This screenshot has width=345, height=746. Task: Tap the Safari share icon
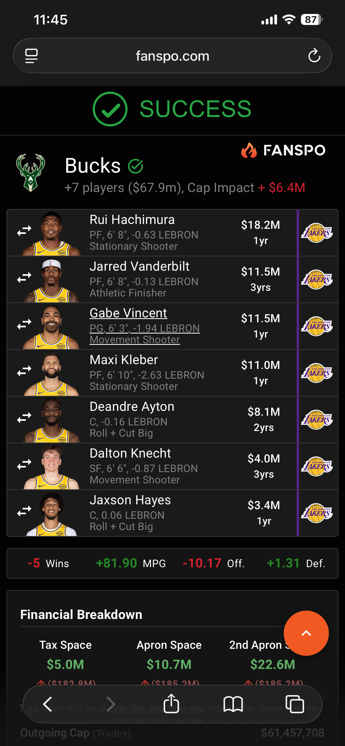click(171, 703)
